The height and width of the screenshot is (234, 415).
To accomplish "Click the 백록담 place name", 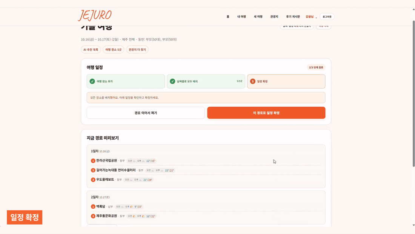I will click(101, 206).
